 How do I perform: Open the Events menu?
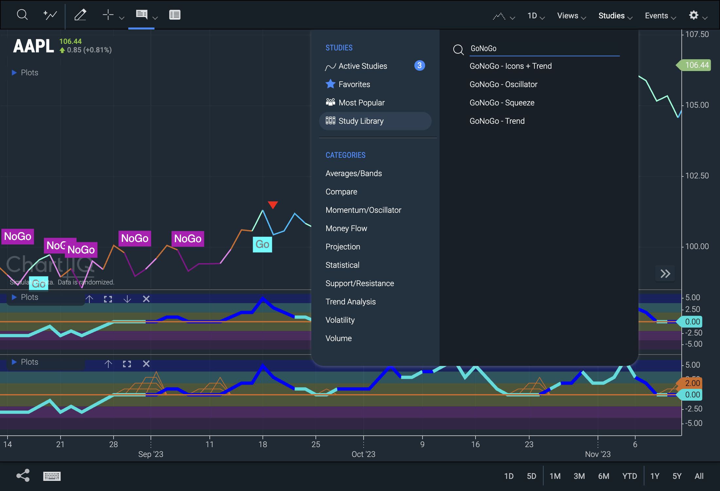tap(660, 16)
